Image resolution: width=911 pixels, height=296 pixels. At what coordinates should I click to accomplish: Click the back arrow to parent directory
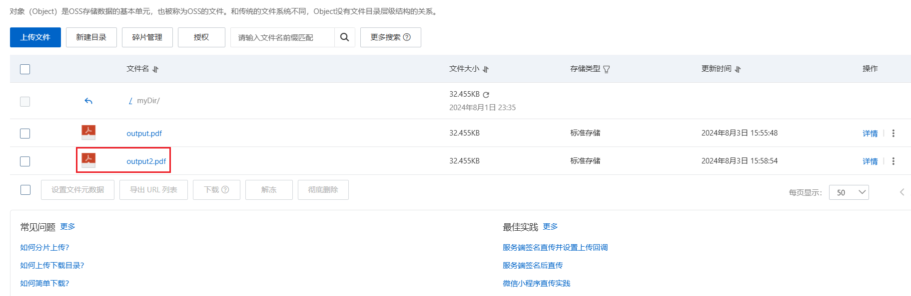click(88, 101)
